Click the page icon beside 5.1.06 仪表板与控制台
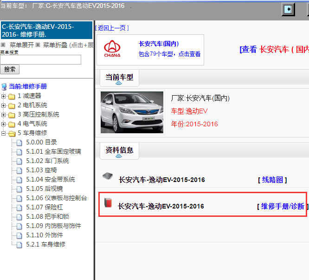The image size is (309, 280). point(19,198)
